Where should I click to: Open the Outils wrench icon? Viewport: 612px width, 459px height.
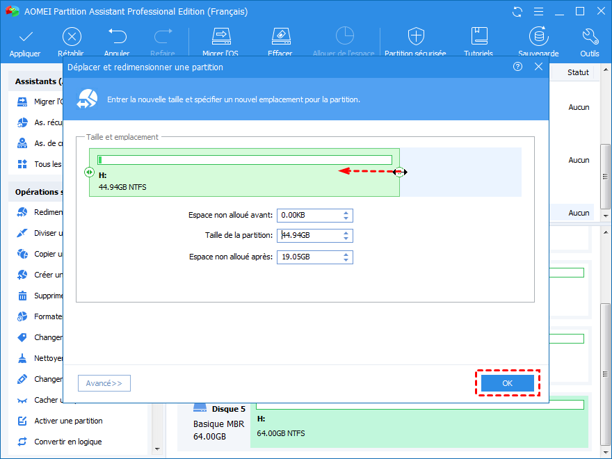click(590, 36)
